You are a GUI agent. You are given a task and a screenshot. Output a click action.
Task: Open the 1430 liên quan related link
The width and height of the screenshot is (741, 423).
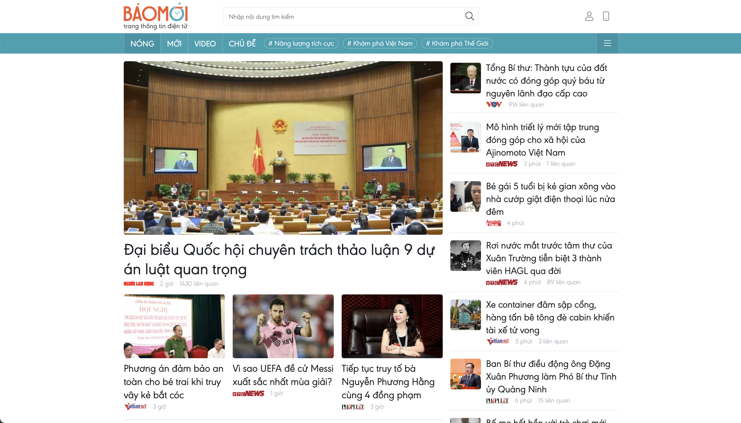point(199,283)
